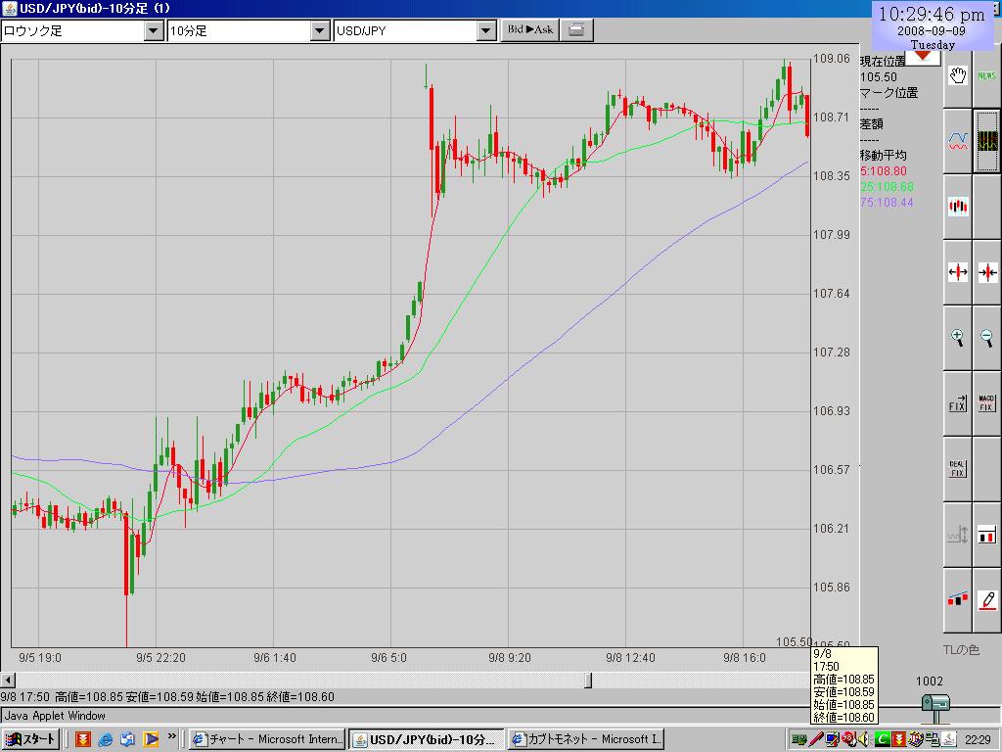Expand the chart horizontally with outward arrows
1002x752 pixels.
958,272
